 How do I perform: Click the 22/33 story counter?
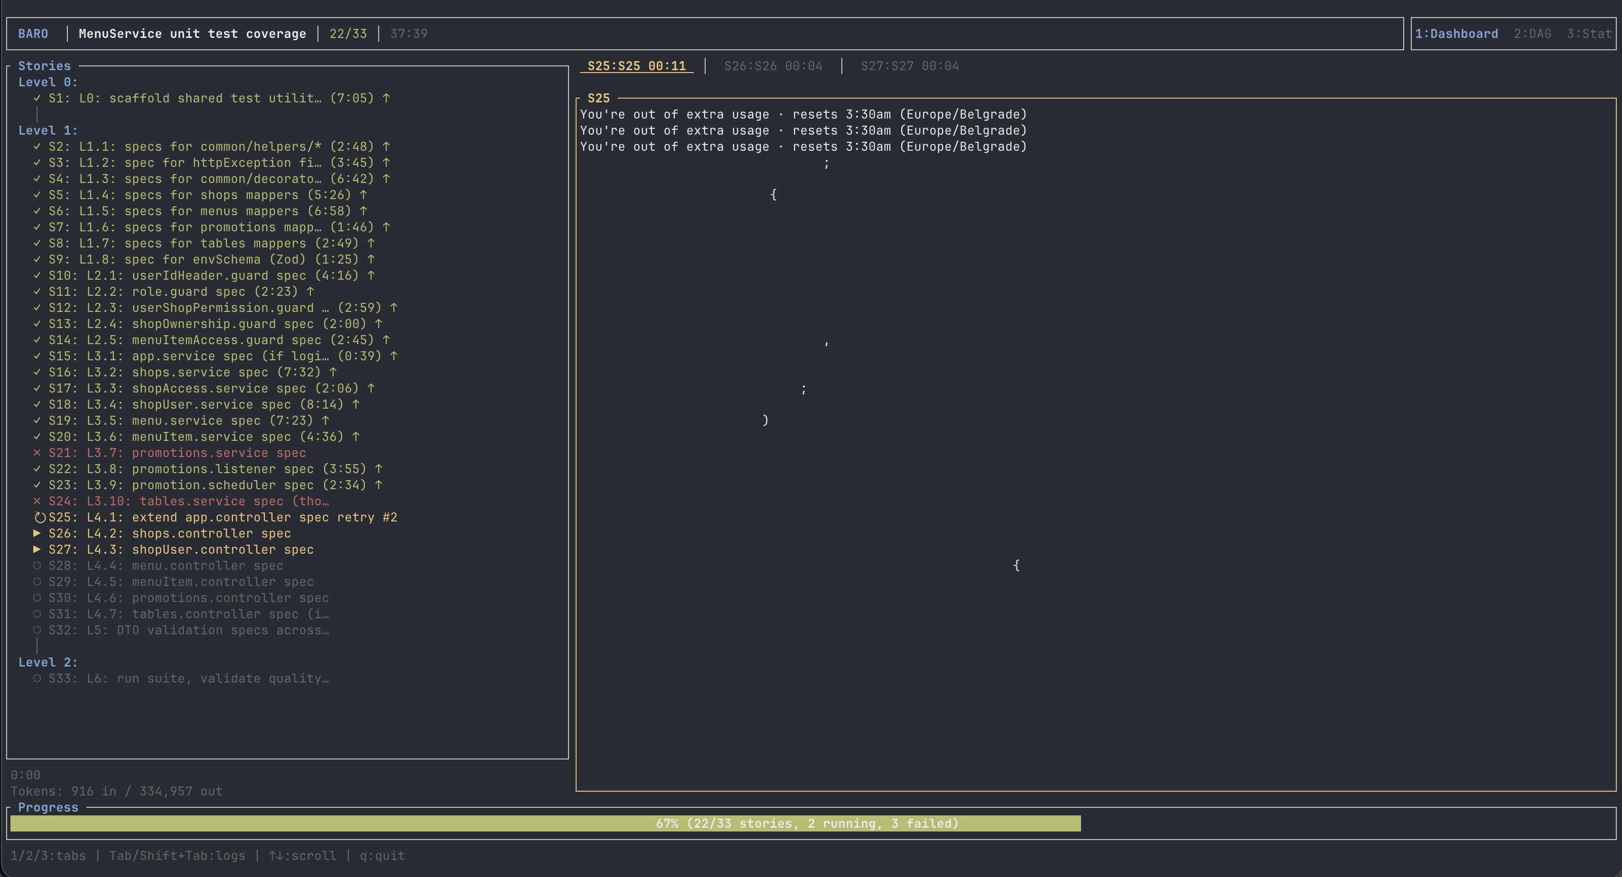tap(348, 34)
